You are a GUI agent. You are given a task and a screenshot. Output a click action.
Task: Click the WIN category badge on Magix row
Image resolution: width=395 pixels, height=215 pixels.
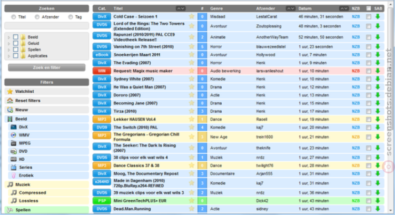tap(102, 71)
